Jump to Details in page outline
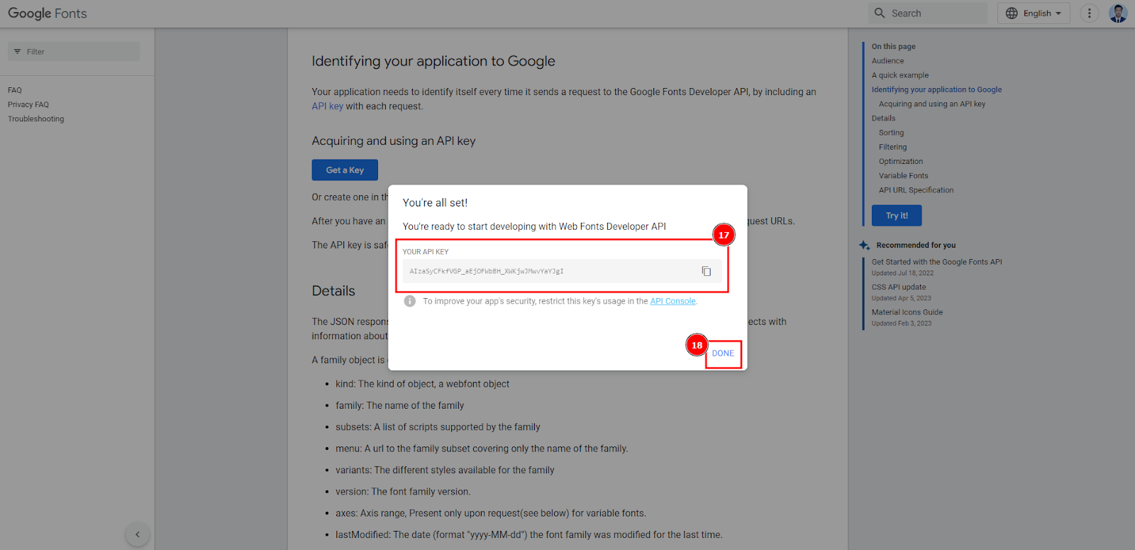This screenshot has width=1135, height=550. point(884,118)
